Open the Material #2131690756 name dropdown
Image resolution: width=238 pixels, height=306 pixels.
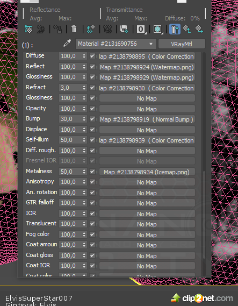[116, 44]
